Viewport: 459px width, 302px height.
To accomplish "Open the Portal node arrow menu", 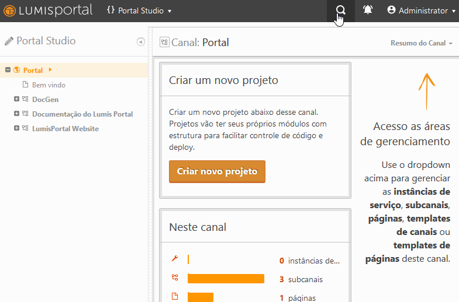I will click(50, 70).
